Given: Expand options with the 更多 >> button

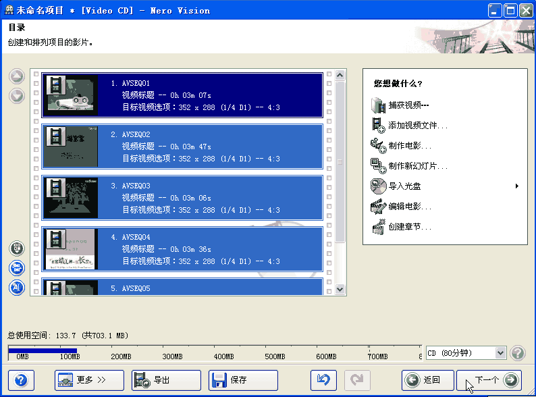Looking at the screenshot, I should [89, 380].
